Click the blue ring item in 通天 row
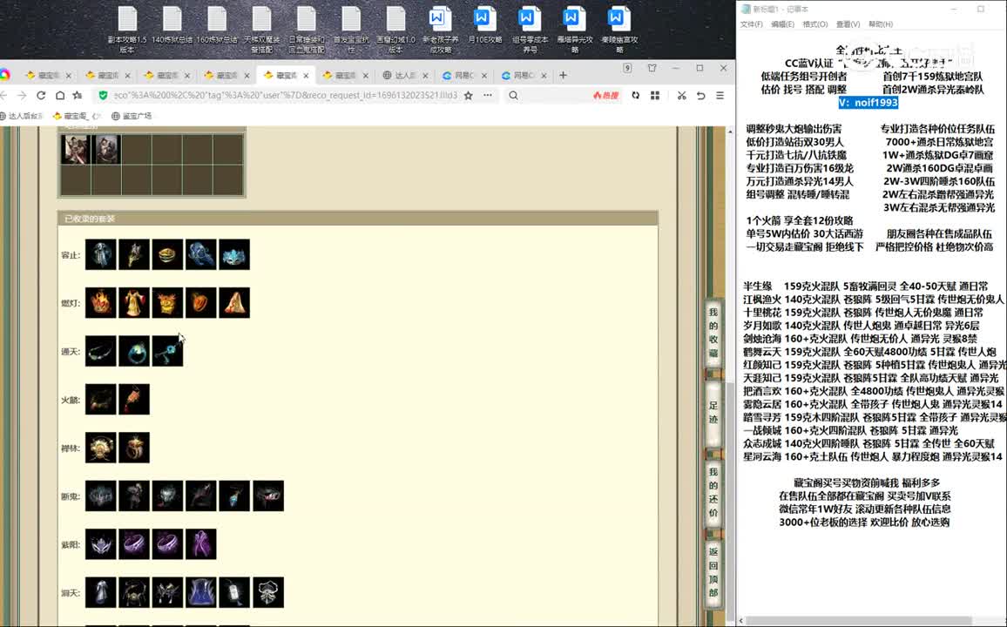The image size is (1007, 627). click(x=134, y=351)
